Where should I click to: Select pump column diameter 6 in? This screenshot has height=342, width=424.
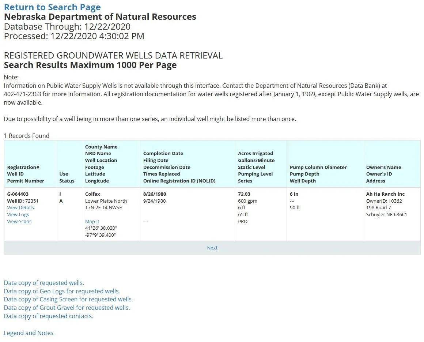click(294, 194)
